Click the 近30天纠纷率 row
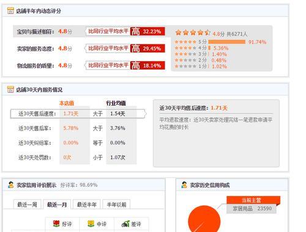Viewport: 306px width, 232px height. [x=78, y=143]
